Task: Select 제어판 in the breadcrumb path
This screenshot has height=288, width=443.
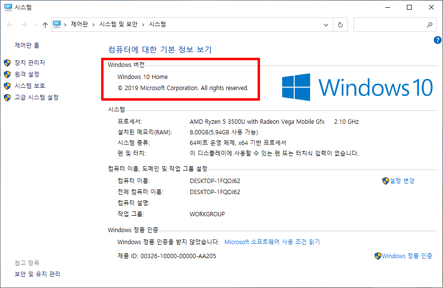Action: [79, 24]
